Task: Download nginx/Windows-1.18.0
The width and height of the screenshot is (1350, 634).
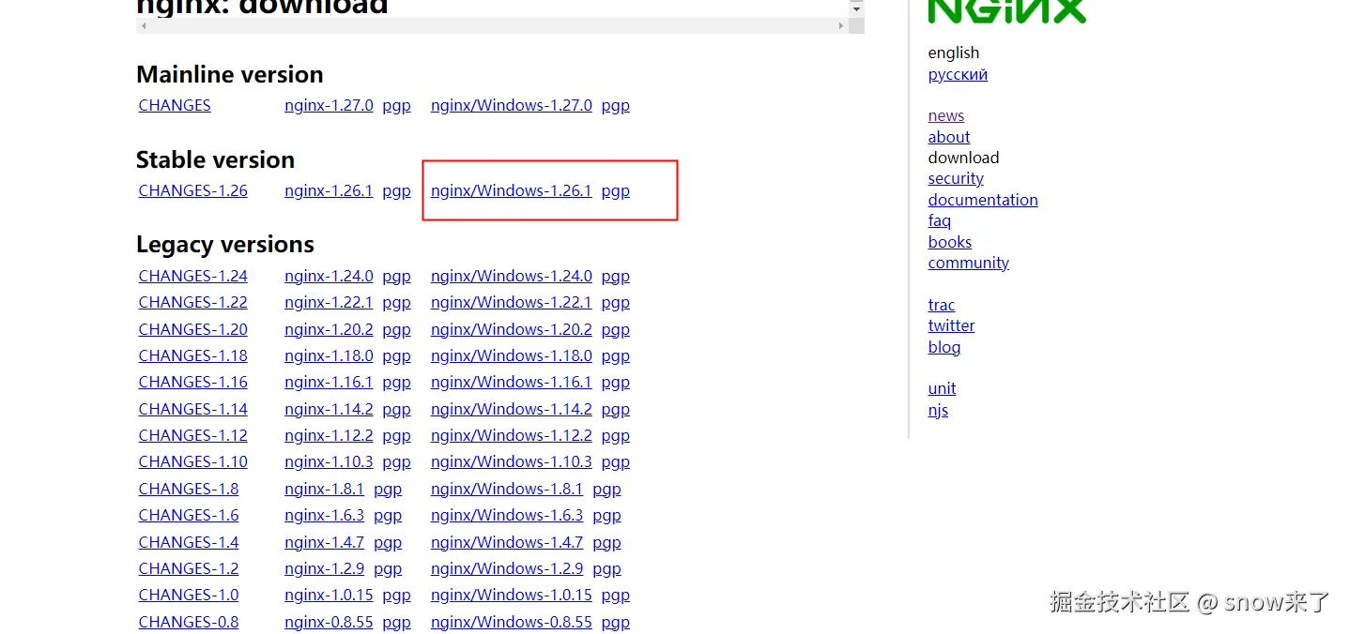Action: click(512, 355)
